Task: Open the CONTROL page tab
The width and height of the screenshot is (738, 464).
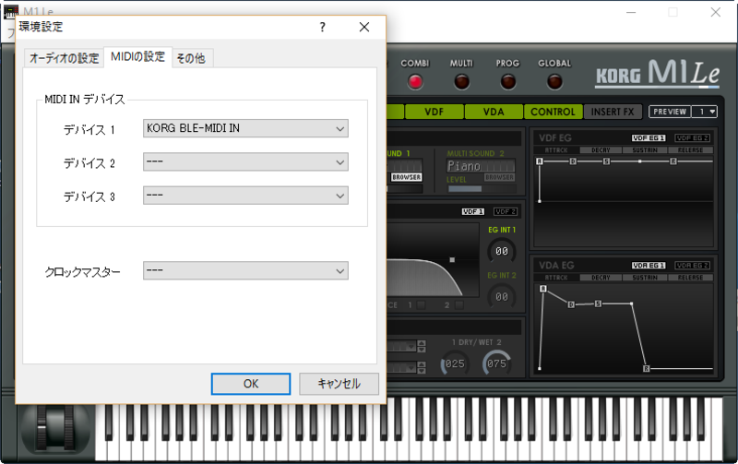Action: 553,112
